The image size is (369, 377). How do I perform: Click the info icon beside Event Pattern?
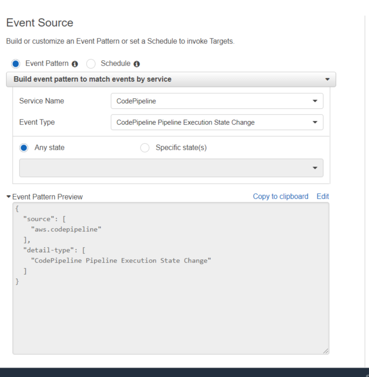75,64
